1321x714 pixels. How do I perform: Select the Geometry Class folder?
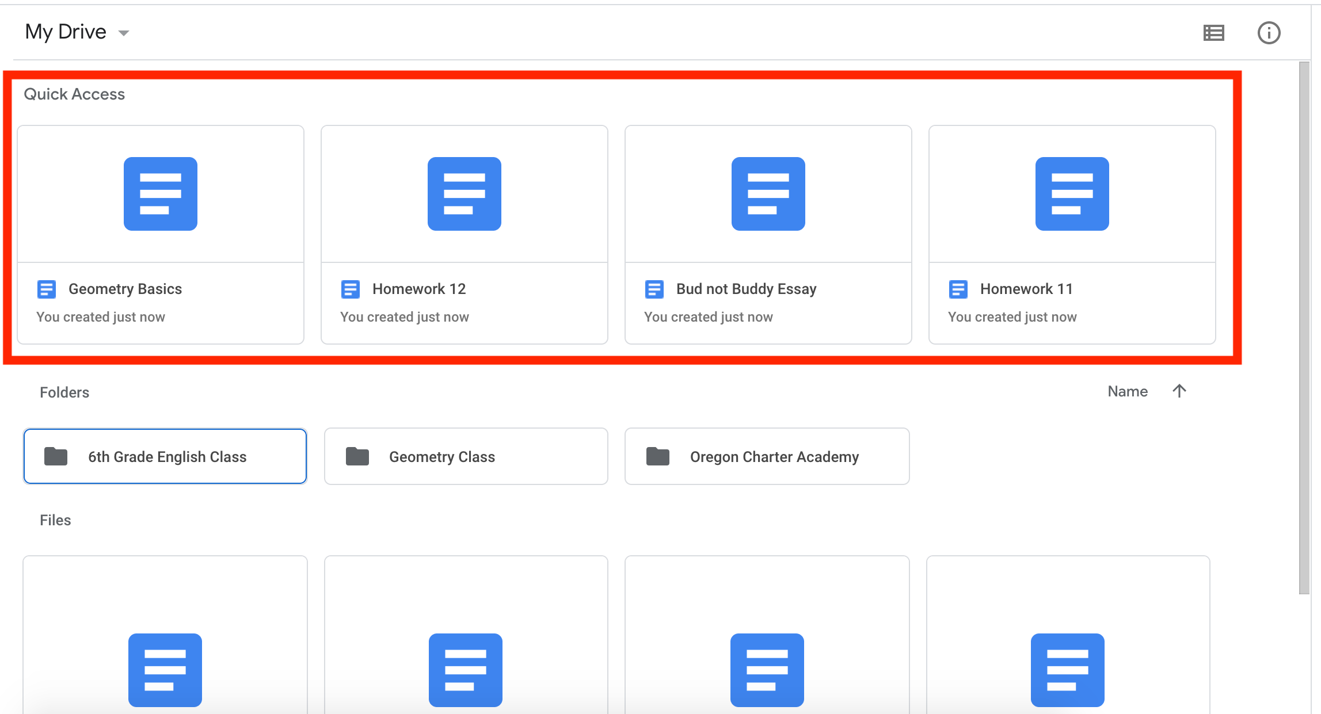[466, 456]
